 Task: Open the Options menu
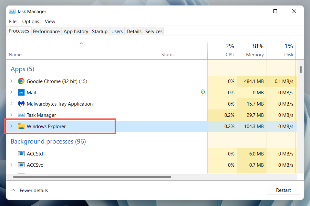coord(31,22)
